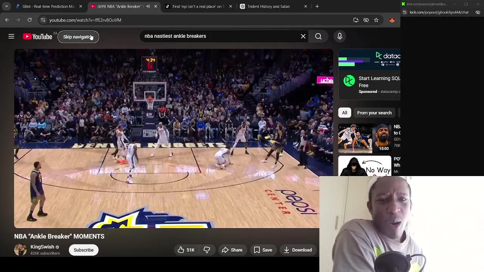Image resolution: width=484 pixels, height=272 pixels.
Task: Mute the YouTube tab via speaker icon
Action: point(148,6)
